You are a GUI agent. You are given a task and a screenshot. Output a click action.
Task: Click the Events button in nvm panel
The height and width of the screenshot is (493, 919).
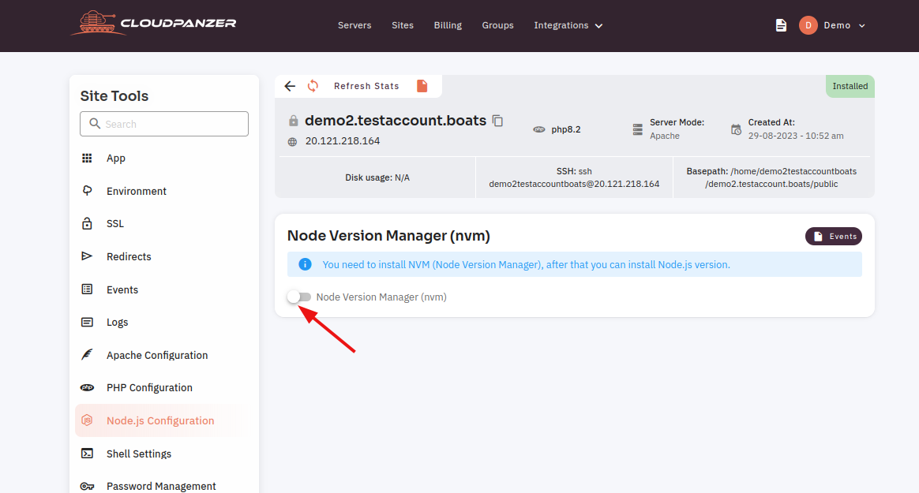tap(834, 236)
